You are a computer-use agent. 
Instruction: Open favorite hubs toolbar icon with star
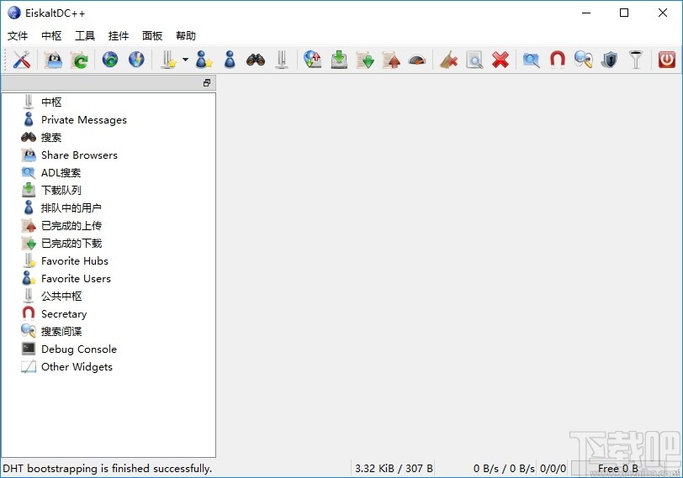tap(168, 60)
